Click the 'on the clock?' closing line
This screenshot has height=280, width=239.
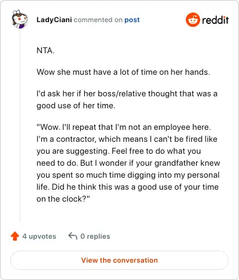click(x=63, y=199)
